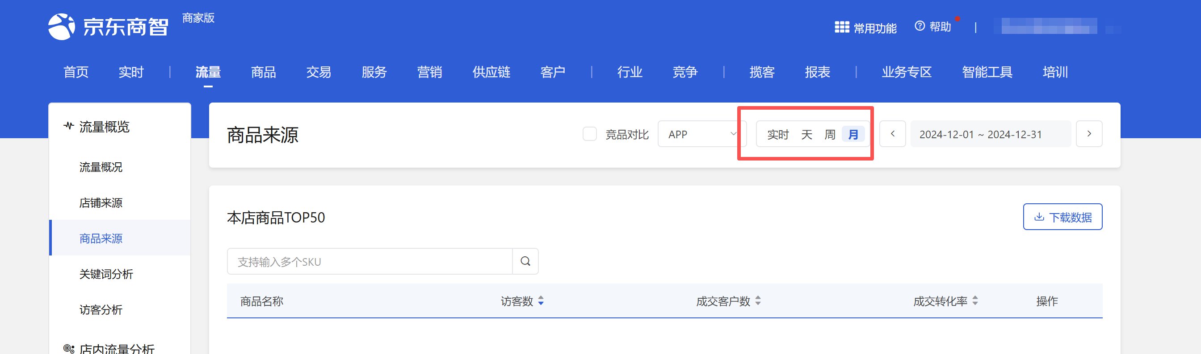The width and height of the screenshot is (1201, 354).
Task: Click the search magnifier icon for SKU
Action: tap(525, 261)
